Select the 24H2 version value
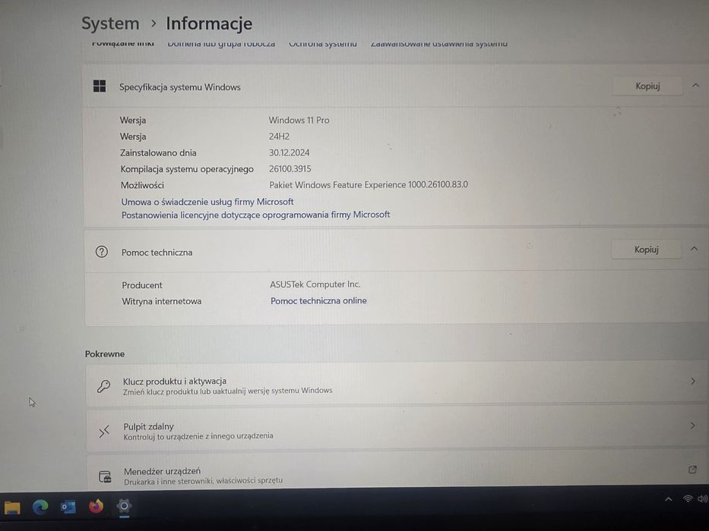 pyautogui.click(x=279, y=137)
